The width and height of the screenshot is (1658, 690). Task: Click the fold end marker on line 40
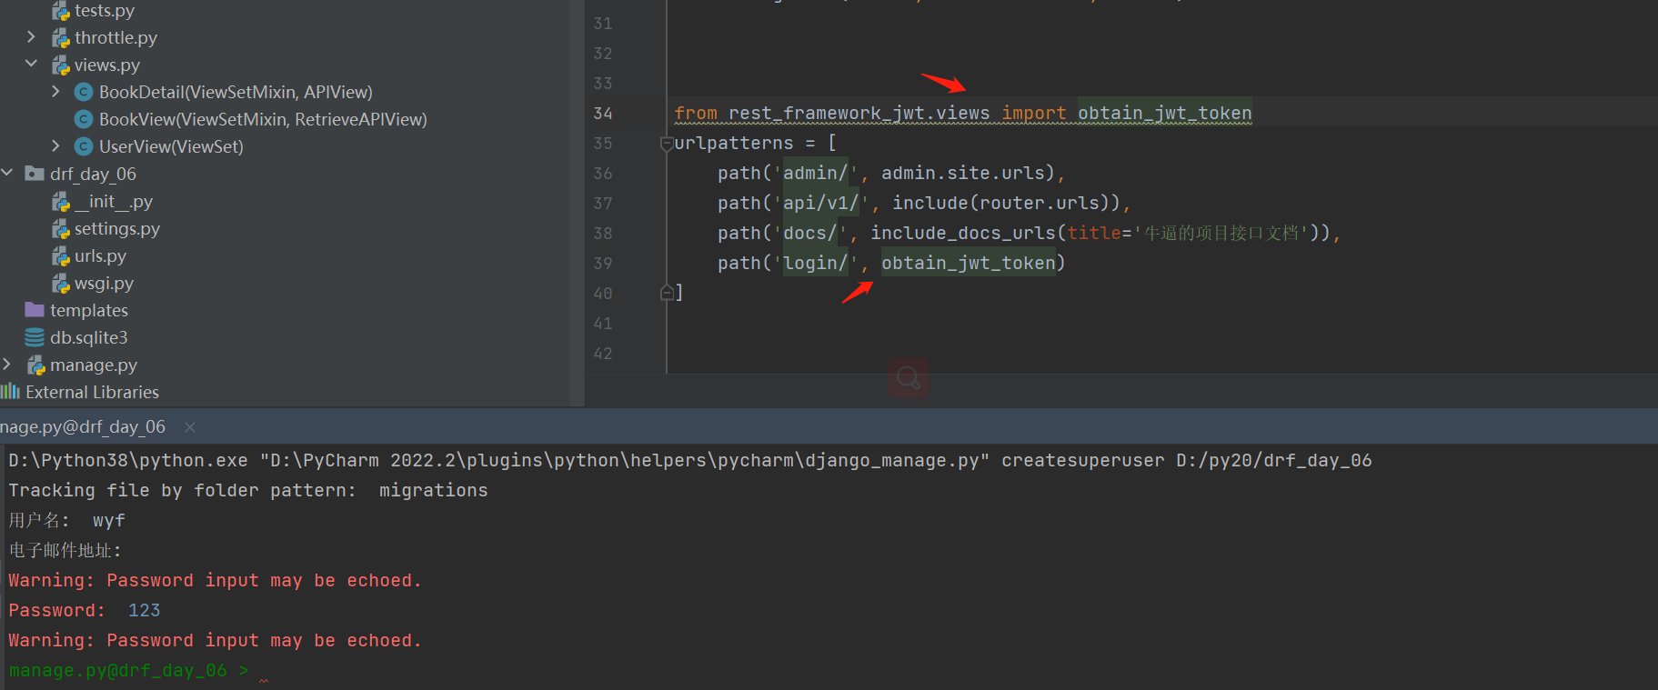(x=667, y=293)
